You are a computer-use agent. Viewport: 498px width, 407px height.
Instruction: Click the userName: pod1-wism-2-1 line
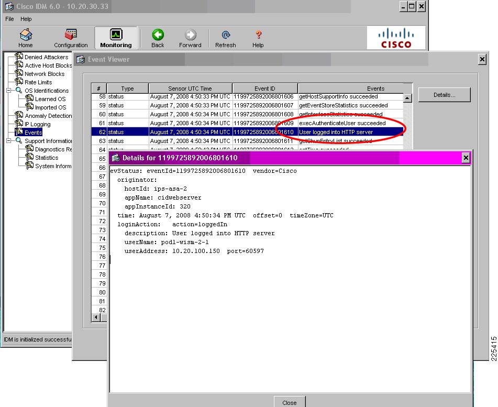(167, 242)
